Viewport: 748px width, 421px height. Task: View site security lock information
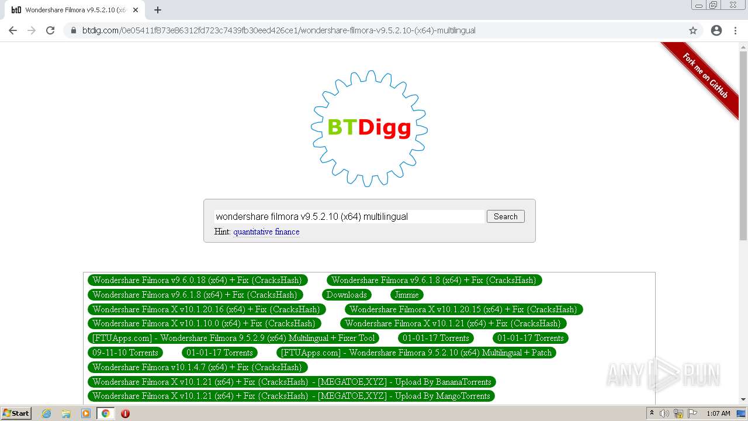[x=74, y=30]
